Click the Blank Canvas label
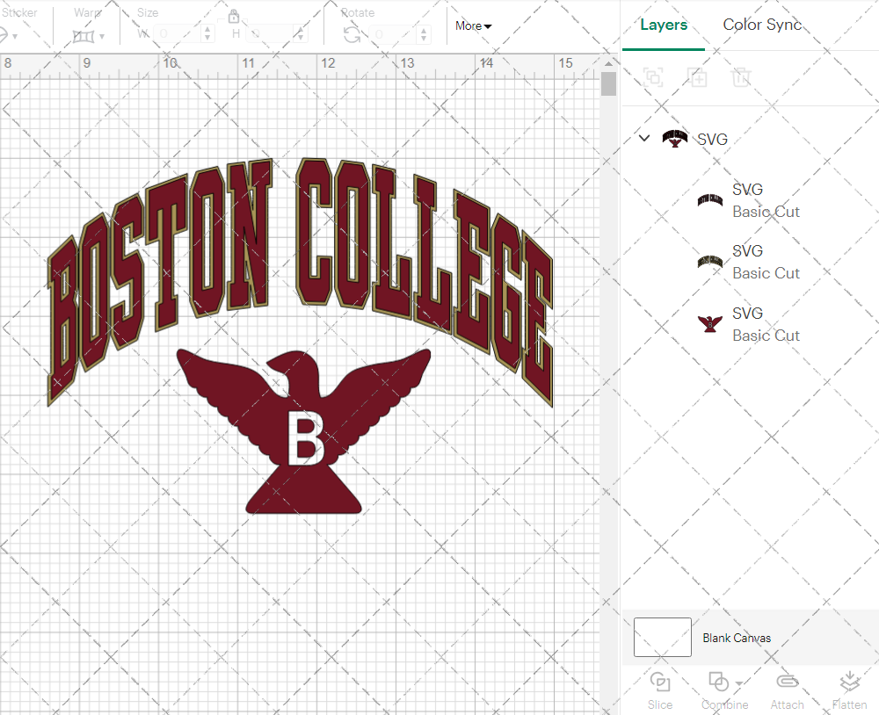879x715 pixels. [x=737, y=638]
